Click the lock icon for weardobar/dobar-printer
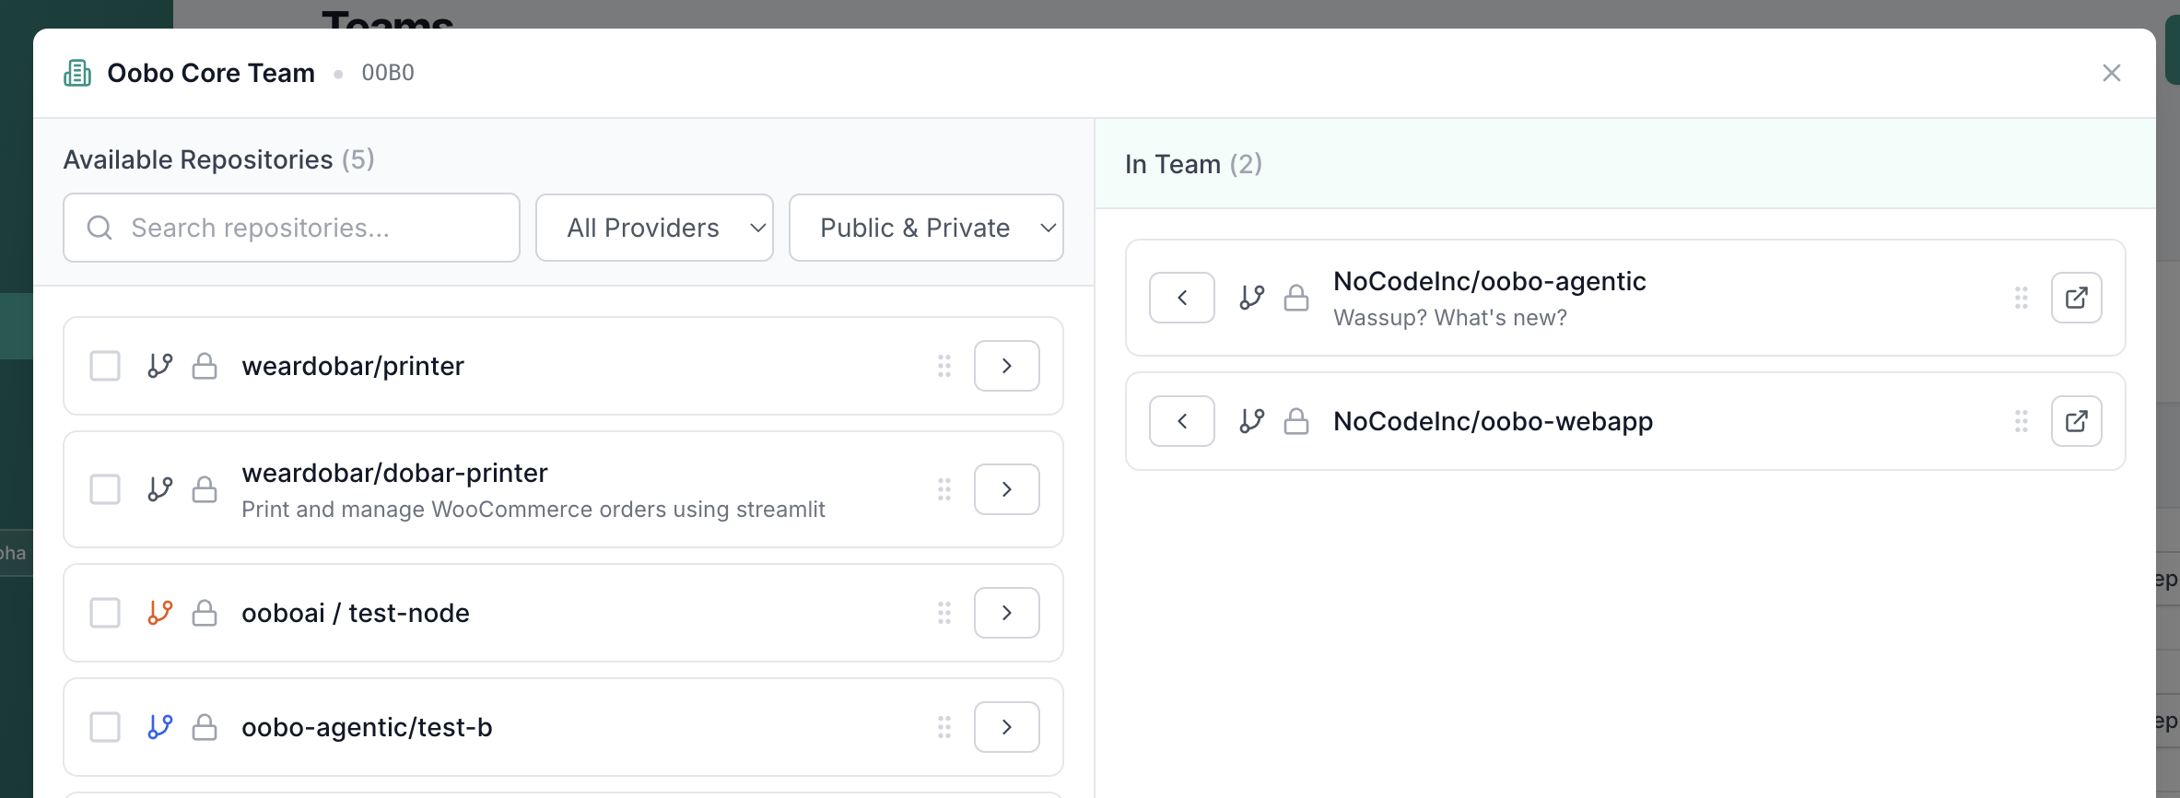Screen dimensions: 2180x798 (x=205, y=489)
